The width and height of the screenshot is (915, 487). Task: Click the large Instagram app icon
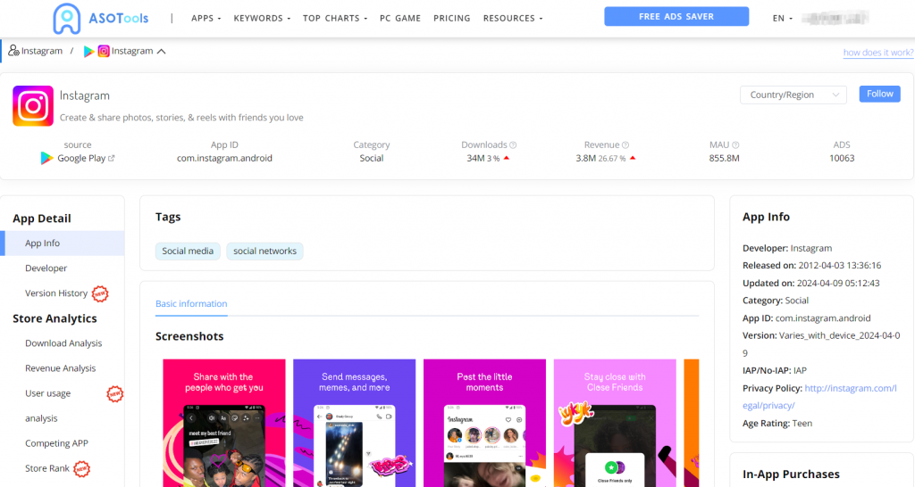33,106
